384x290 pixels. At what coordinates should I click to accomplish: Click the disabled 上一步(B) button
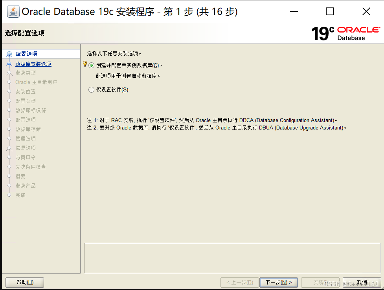240,283
